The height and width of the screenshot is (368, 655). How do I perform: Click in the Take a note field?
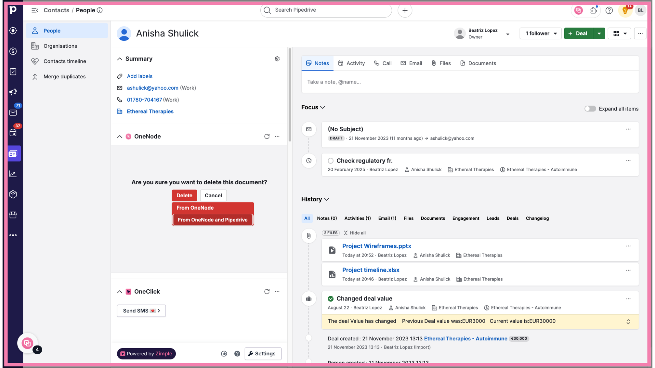[470, 82]
